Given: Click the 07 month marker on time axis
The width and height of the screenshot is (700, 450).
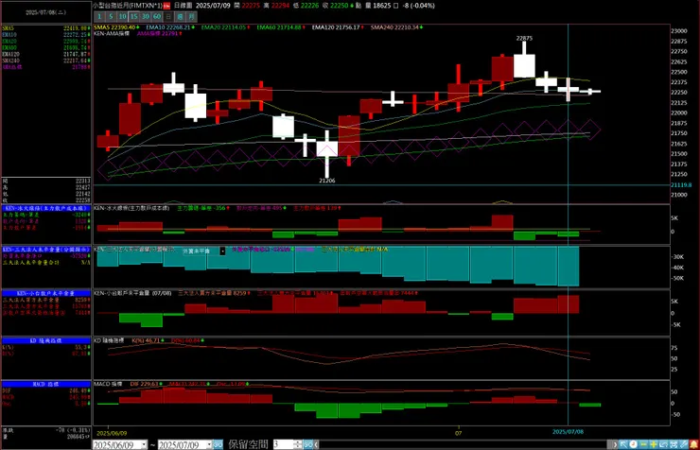Looking at the screenshot, I should click(458, 433).
